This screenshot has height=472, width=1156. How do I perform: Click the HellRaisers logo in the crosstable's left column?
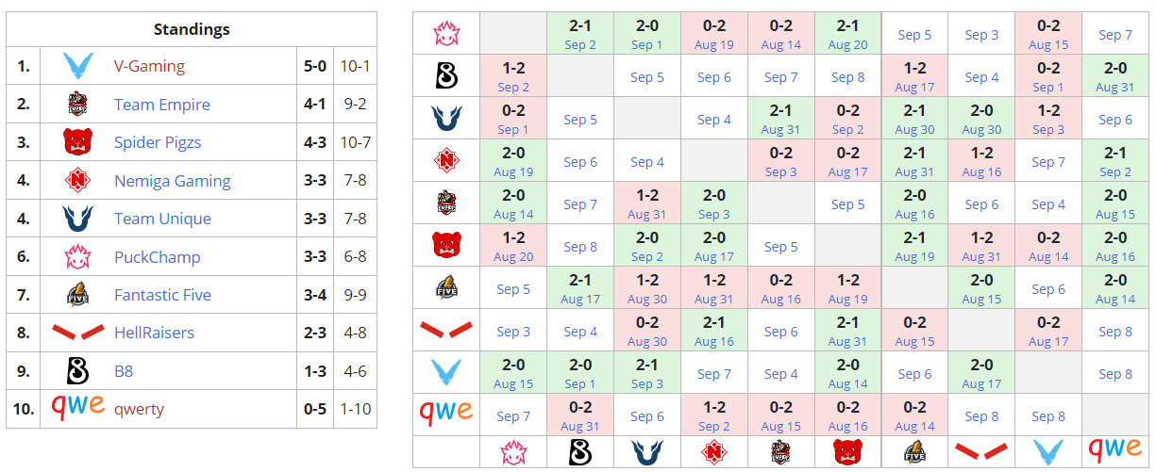(446, 331)
